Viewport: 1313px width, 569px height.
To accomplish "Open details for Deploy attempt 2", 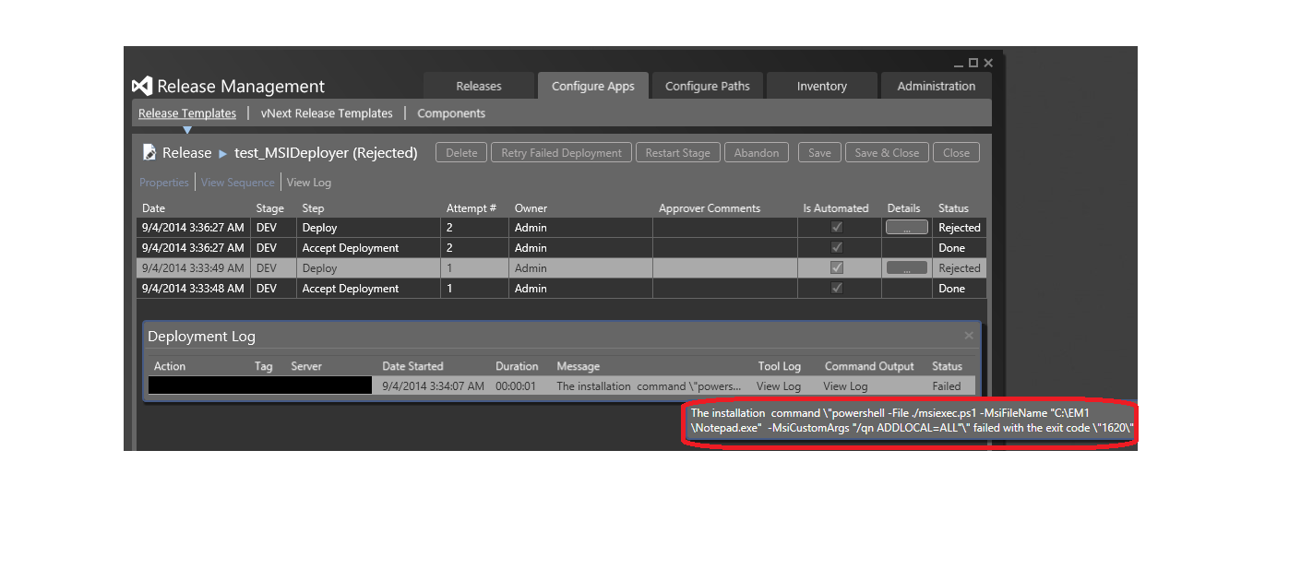I will pos(906,227).
